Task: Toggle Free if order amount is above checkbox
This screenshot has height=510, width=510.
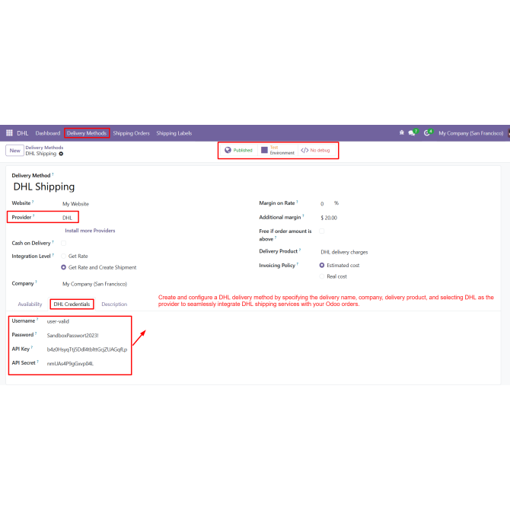Action: (322, 231)
